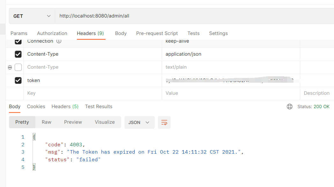Click the Visualize view button
334x187 pixels.
click(105, 122)
